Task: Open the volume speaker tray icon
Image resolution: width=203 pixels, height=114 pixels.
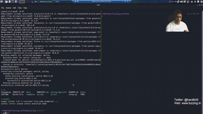Action: (x=181, y=2)
